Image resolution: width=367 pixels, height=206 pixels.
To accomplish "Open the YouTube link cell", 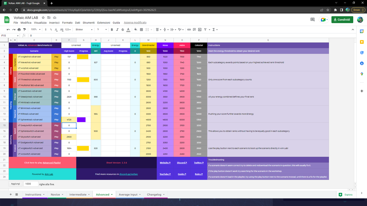I will click(x=165, y=174).
